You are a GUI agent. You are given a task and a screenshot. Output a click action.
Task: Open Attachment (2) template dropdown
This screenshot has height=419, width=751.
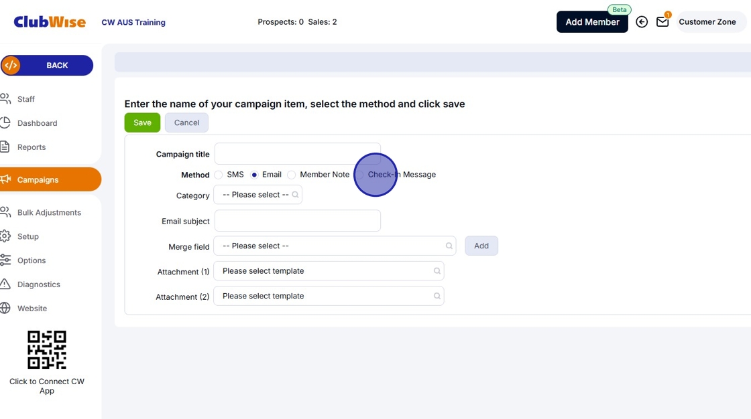329,296
